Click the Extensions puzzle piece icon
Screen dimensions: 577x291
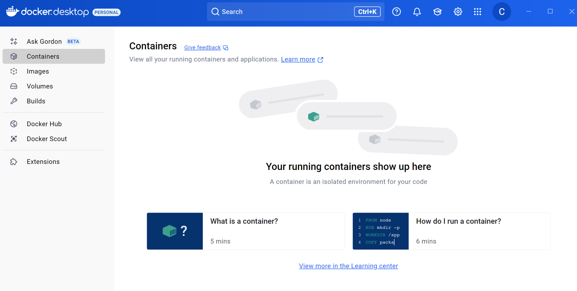coord(14,162)
